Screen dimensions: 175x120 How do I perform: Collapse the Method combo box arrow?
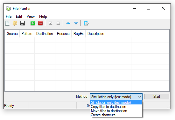pos(139,97)
